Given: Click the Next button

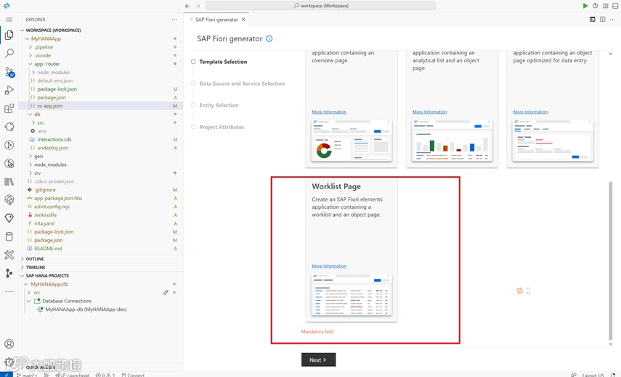Looking at the screenshot, I should pos(318,360).
